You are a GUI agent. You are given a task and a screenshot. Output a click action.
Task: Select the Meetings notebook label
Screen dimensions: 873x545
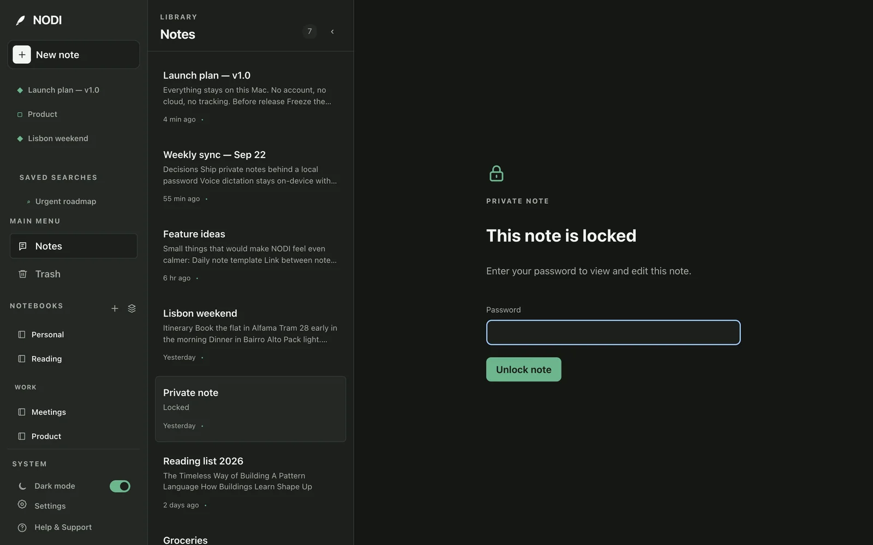[49, 413]
